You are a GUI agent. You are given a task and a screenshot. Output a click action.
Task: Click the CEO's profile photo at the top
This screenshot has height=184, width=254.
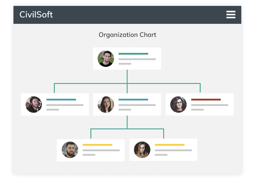point(106,58)
